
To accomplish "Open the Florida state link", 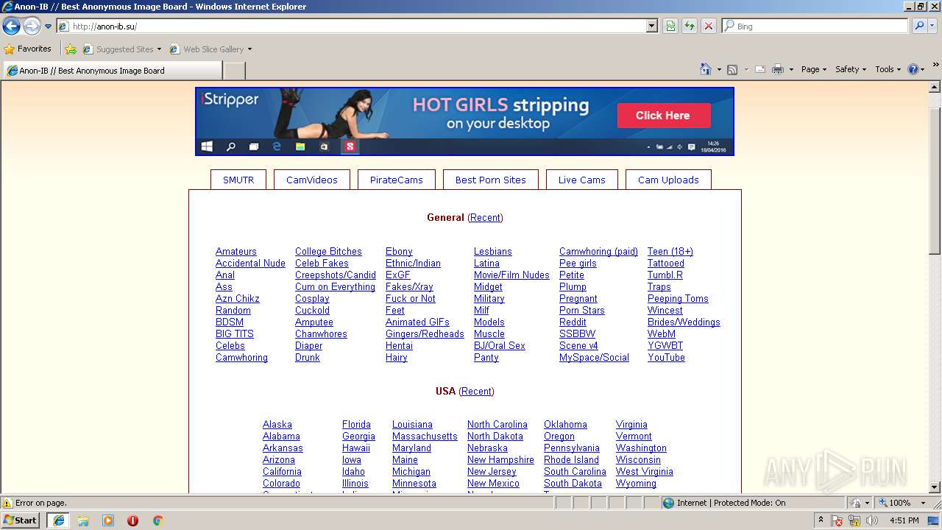I will click(356, 425).
